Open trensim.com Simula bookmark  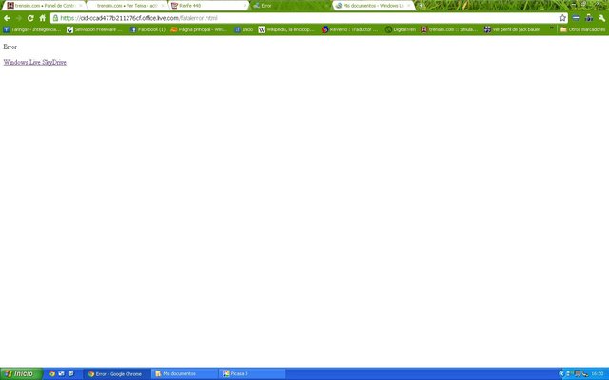[x=449, y=29]
